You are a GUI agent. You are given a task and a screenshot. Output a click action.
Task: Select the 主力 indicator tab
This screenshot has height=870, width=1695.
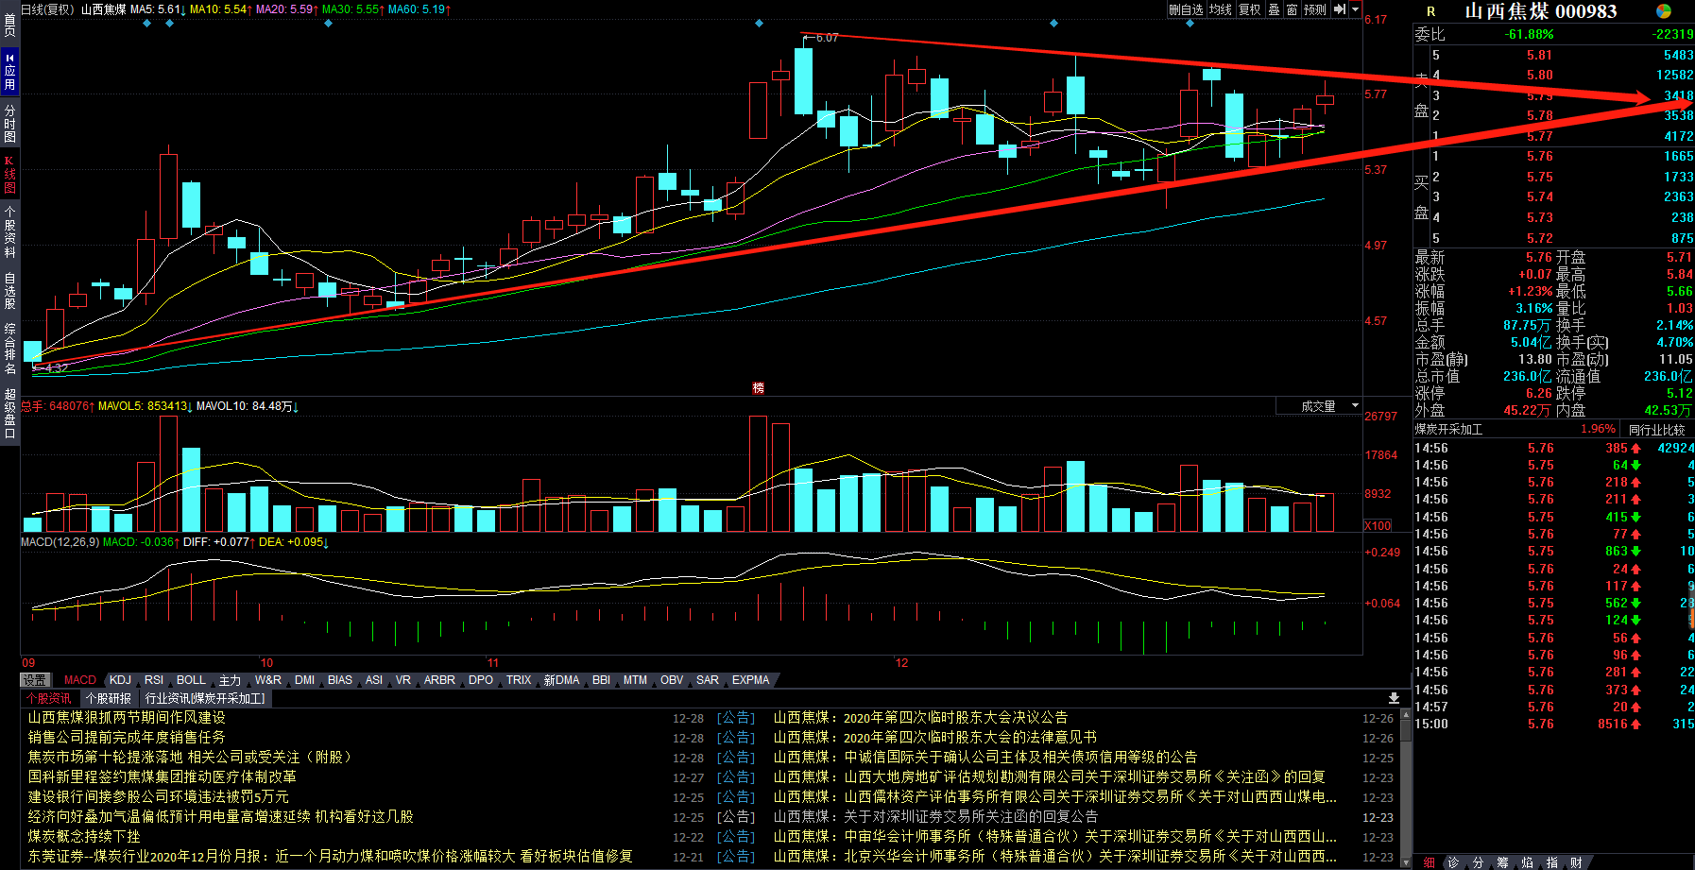(230, 680)
